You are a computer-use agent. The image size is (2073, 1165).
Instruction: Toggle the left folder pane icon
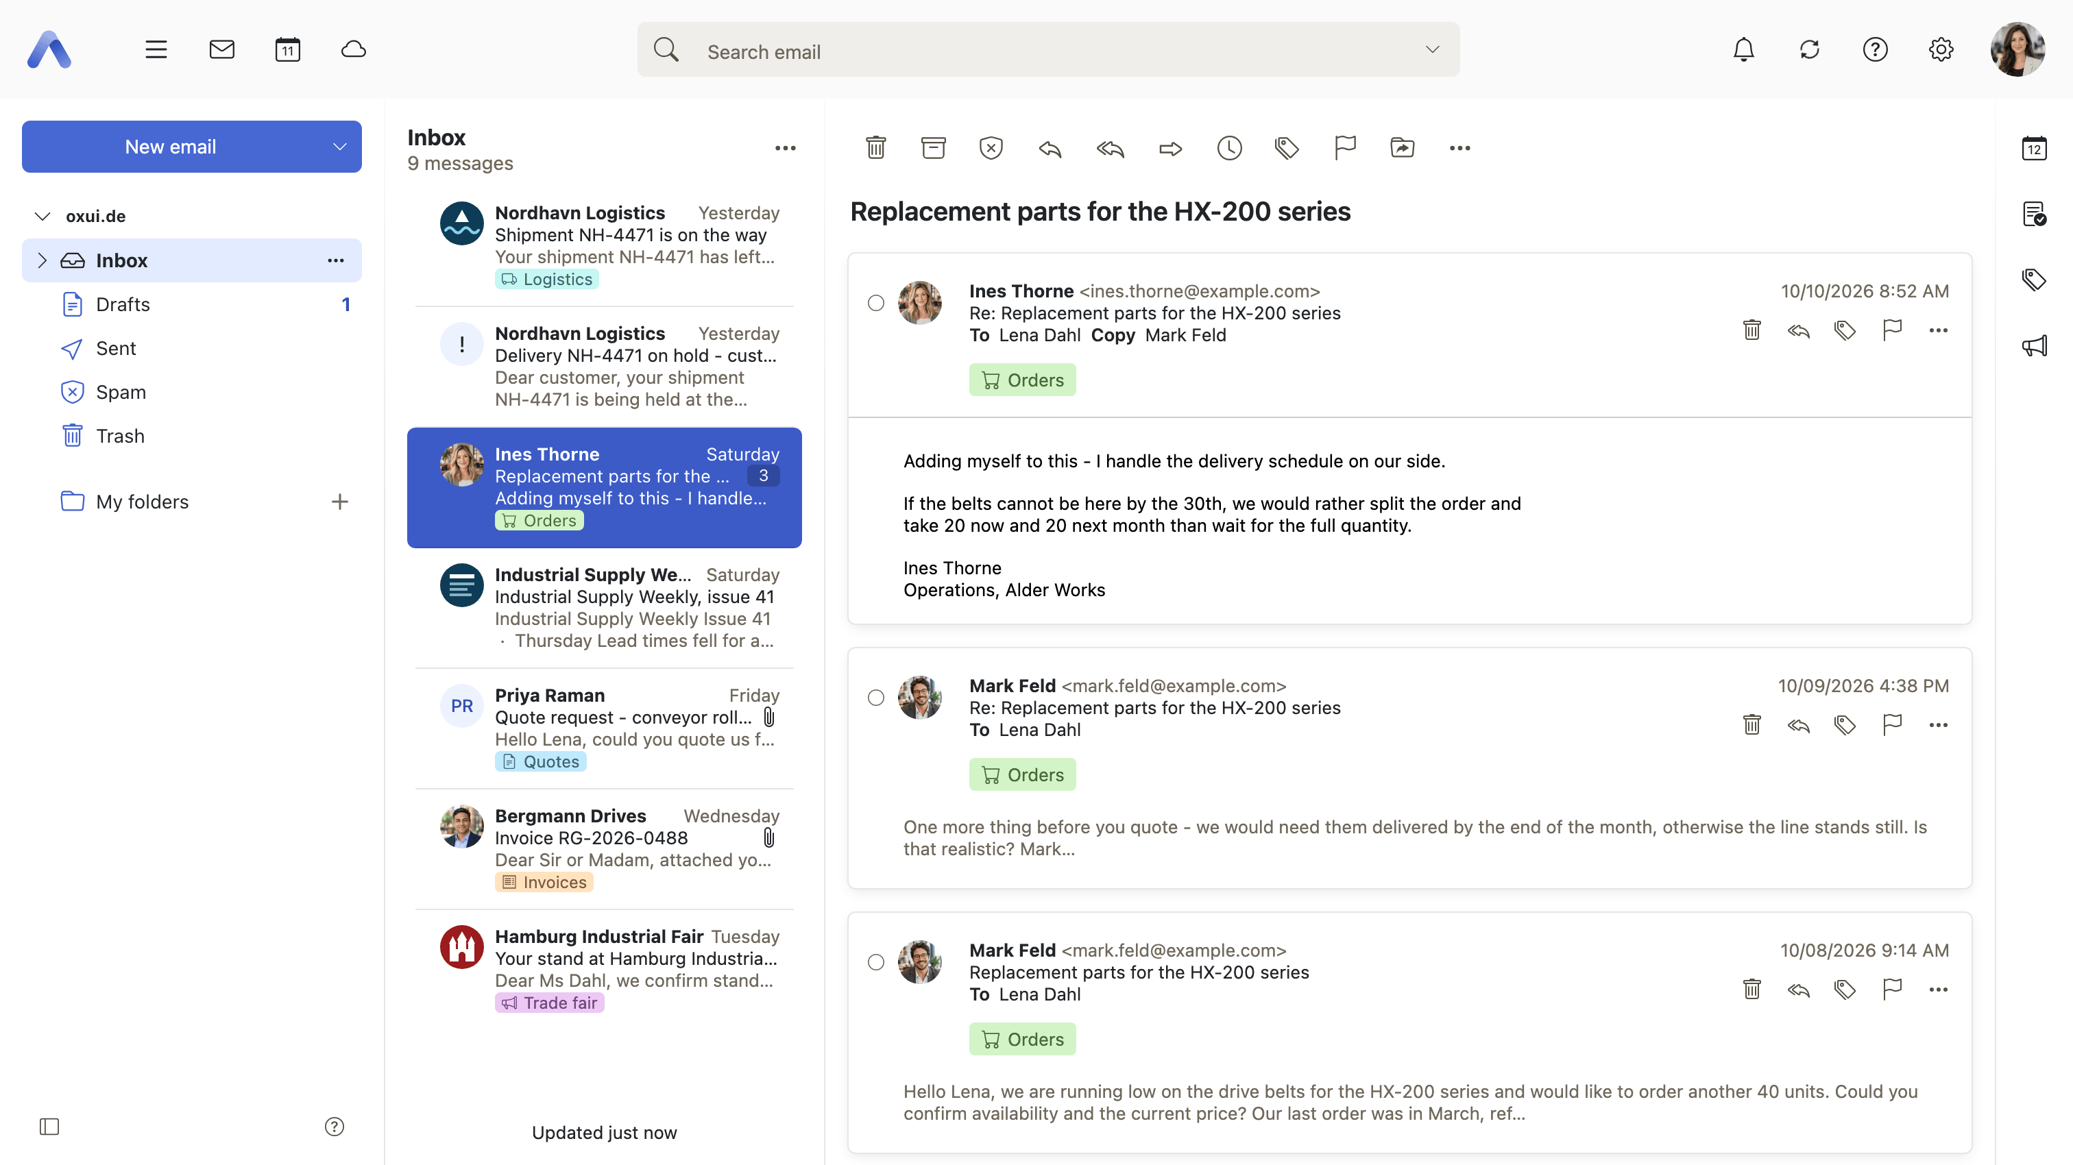coord(49,1127)
